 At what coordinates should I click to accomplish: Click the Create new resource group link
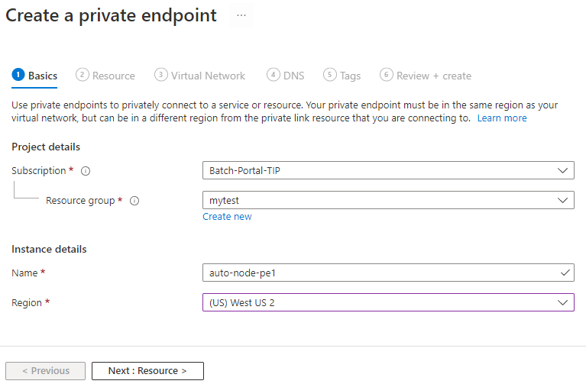[227, 217]
